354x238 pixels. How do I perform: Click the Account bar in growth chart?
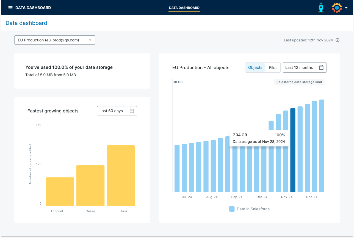[x=60, y=191]
